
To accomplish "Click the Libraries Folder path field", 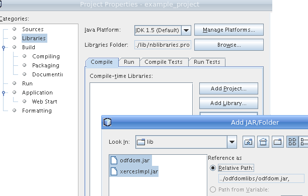I will tap(163, 45).
